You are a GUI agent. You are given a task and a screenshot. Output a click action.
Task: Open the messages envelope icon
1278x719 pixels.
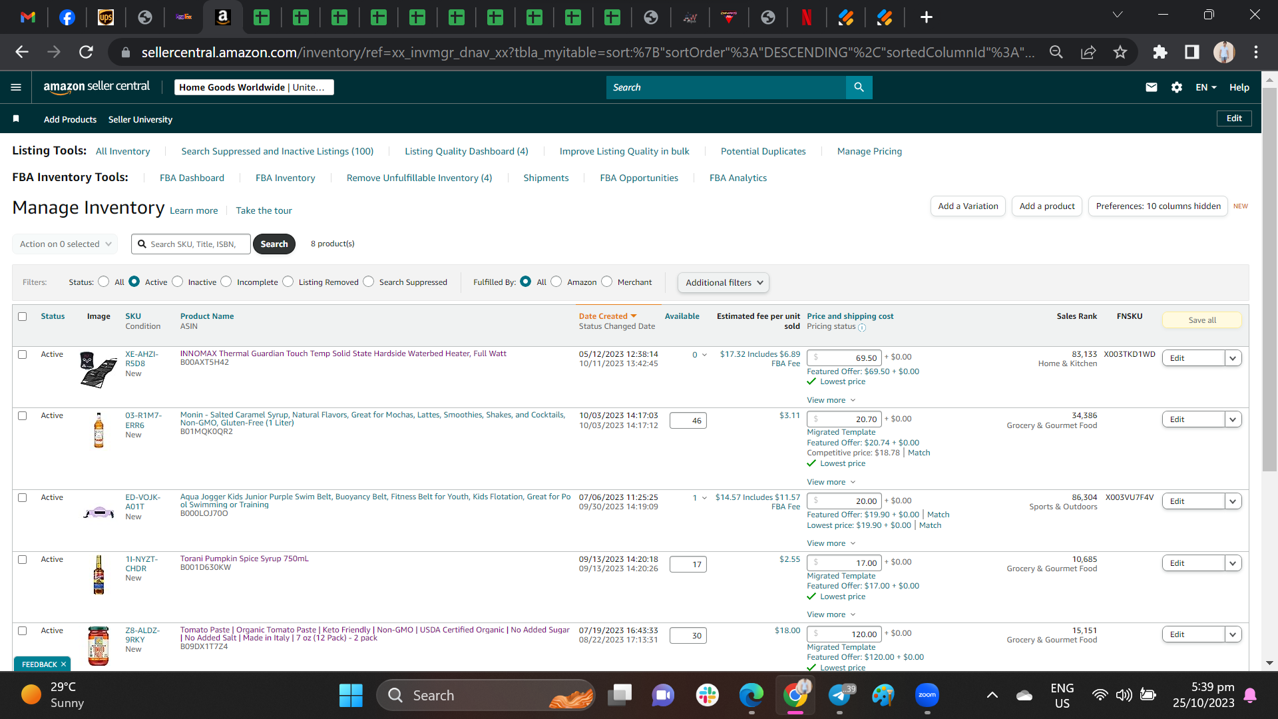click(x=1152, y=87)
